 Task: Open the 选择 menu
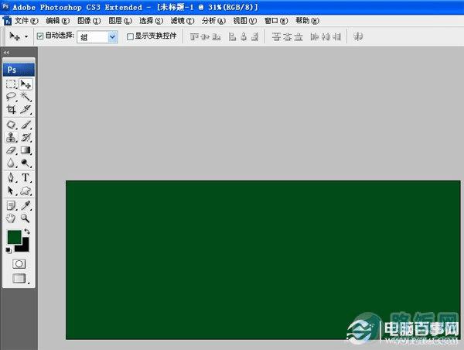(x=152, y=21)
